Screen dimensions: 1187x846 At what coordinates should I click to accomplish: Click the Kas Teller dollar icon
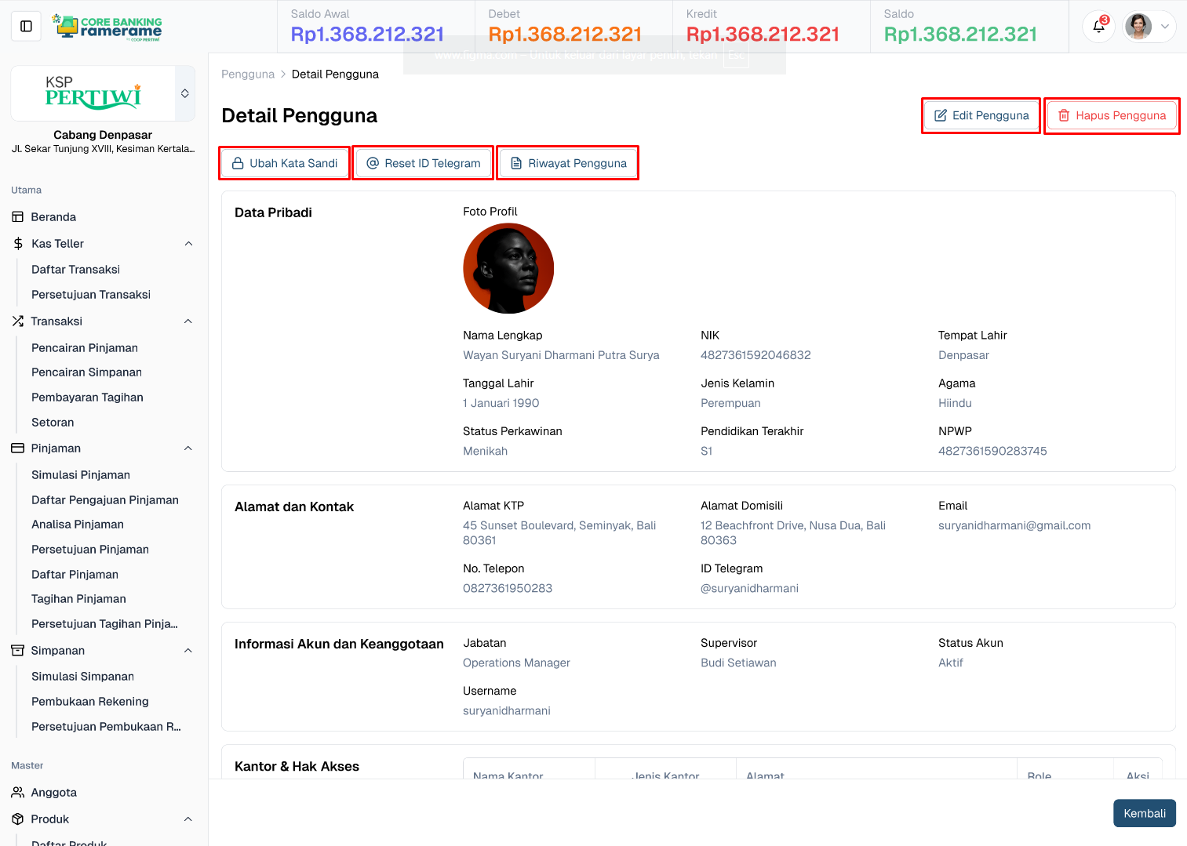pos(17,243)
